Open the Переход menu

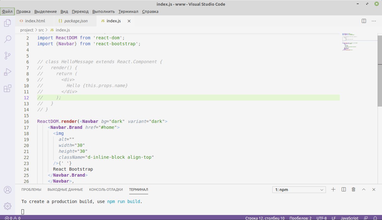point(80,12)
